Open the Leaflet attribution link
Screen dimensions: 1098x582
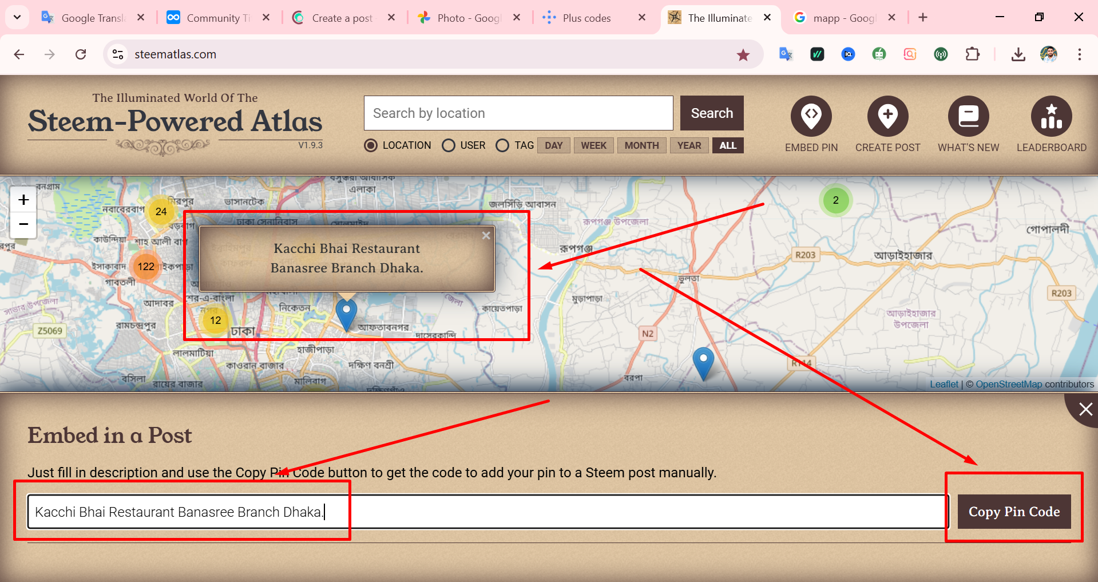coord(944,385)
